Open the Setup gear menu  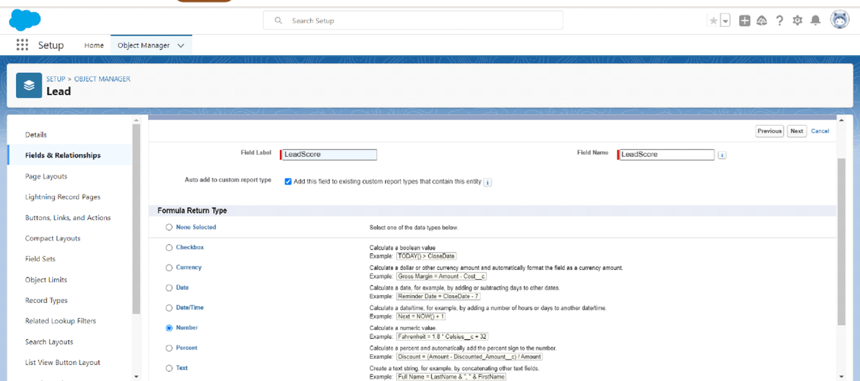coord(797,21)
